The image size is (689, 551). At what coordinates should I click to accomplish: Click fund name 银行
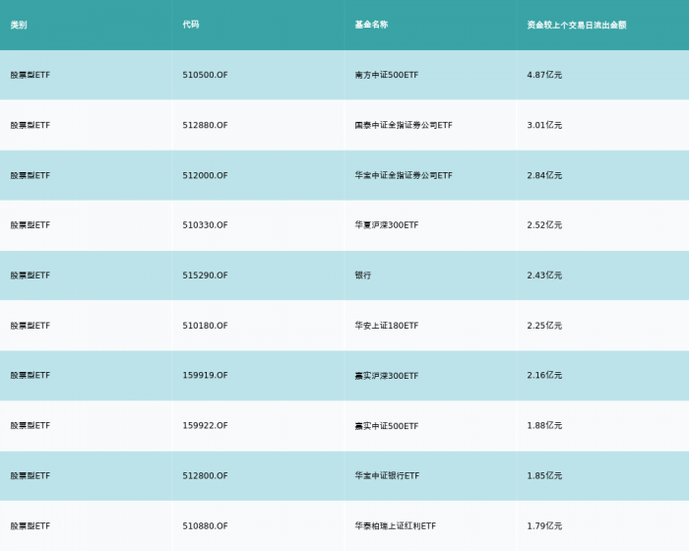click(363, 275)
